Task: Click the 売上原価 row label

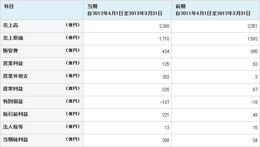Action: [13, 38]
